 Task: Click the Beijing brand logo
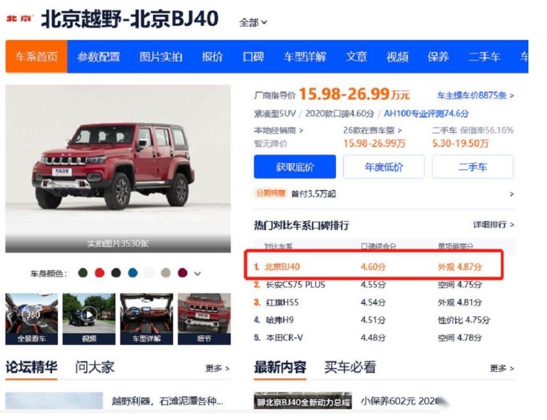point(19,18)
